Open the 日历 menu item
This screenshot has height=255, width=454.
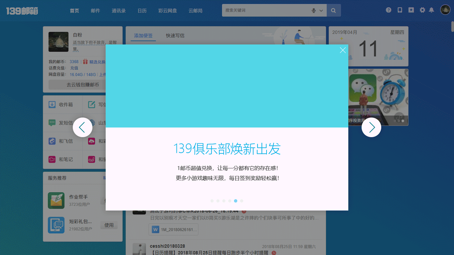click(x=142, y=10)
